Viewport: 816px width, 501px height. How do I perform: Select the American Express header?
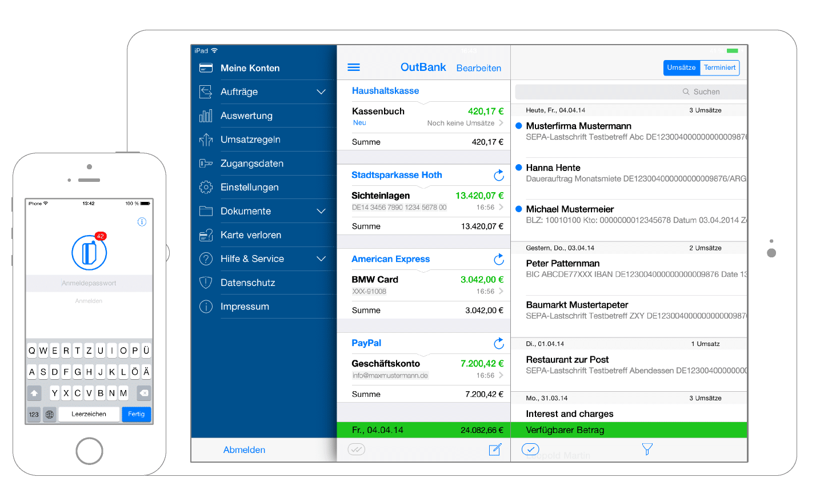(x=390, y=259)
